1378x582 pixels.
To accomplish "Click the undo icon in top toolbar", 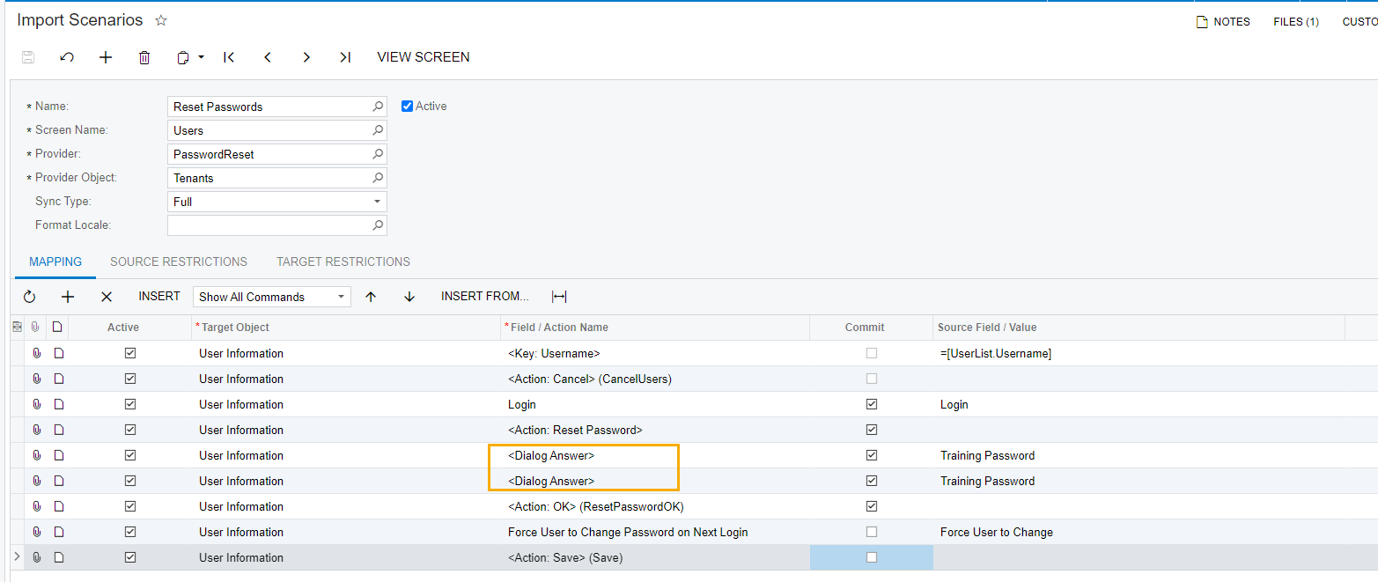I will tap(67, 57).
